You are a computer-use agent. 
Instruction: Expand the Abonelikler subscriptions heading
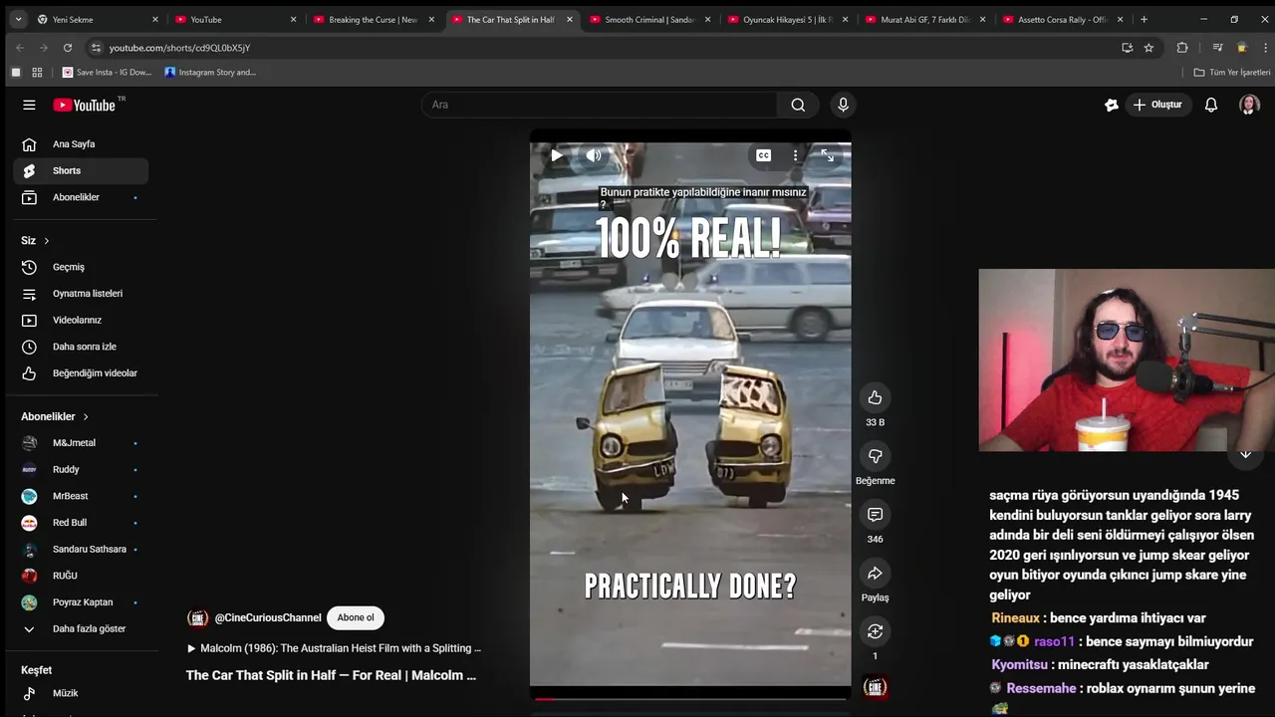point(55,416)
